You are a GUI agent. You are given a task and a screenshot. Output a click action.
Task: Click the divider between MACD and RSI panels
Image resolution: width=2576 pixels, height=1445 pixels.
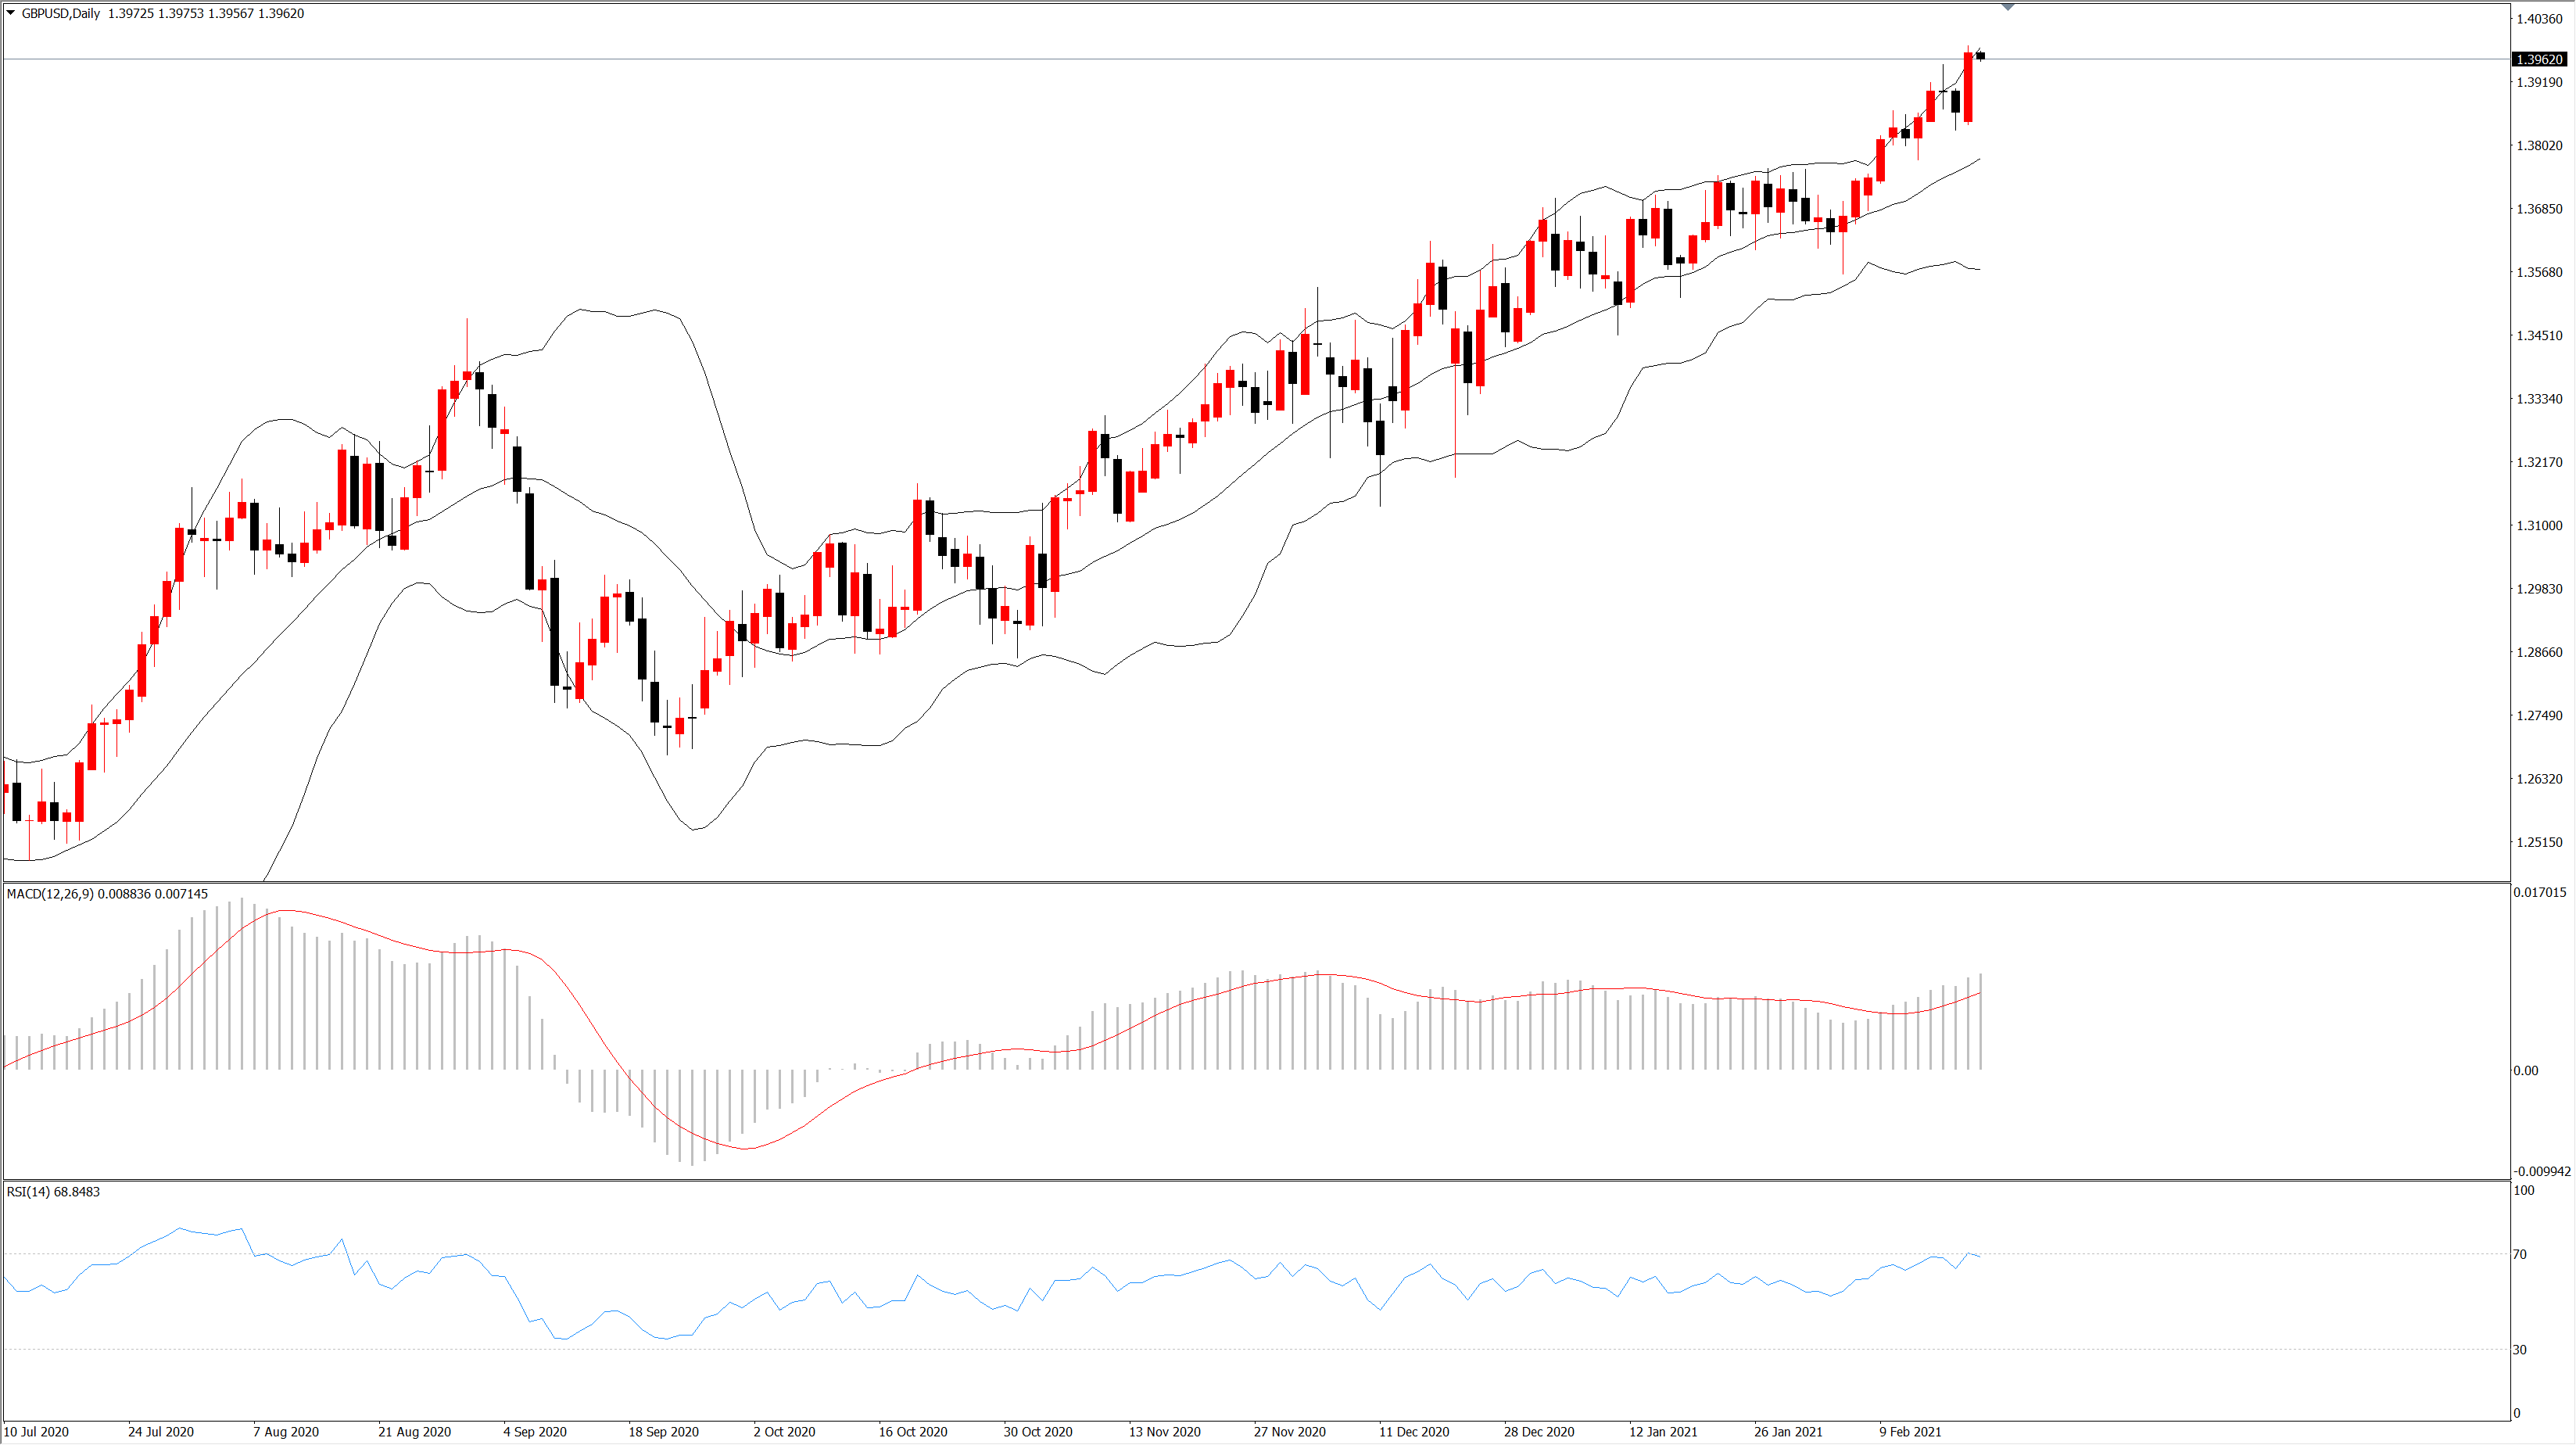(1256, 1180)
